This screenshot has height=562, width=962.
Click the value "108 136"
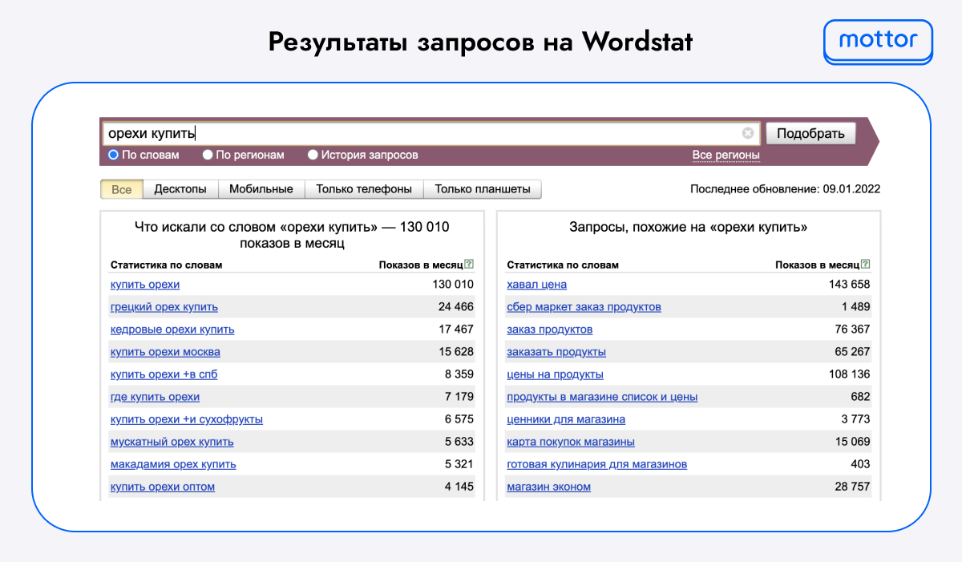click(x=849, y=374)
